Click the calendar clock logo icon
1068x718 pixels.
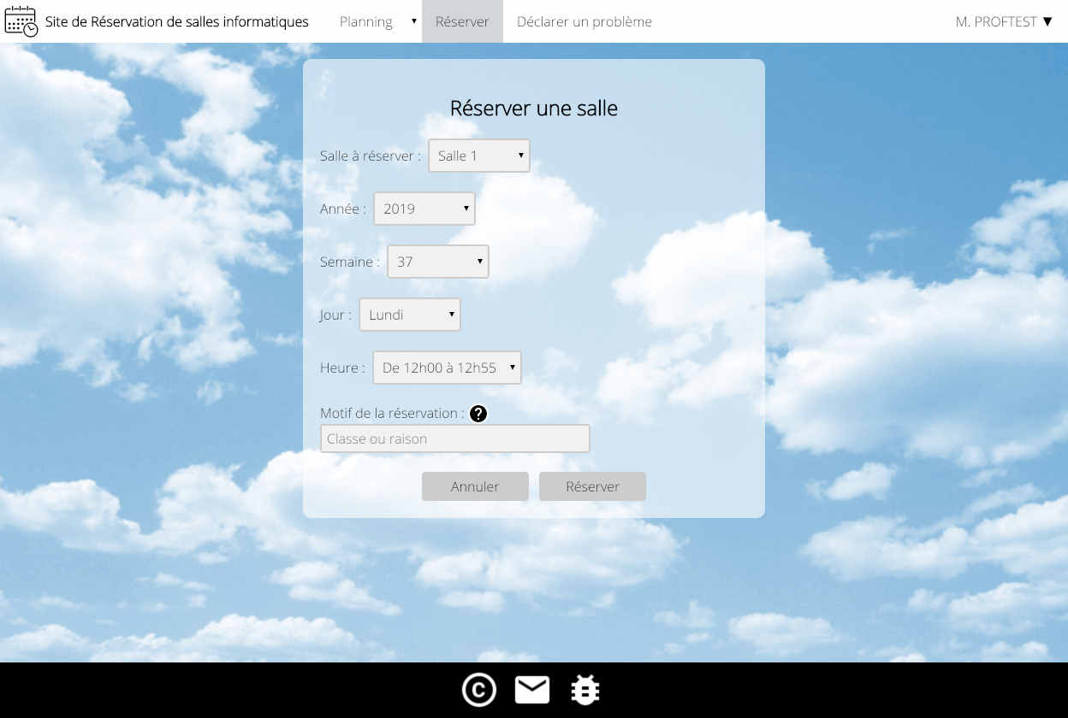pos(21,21)
